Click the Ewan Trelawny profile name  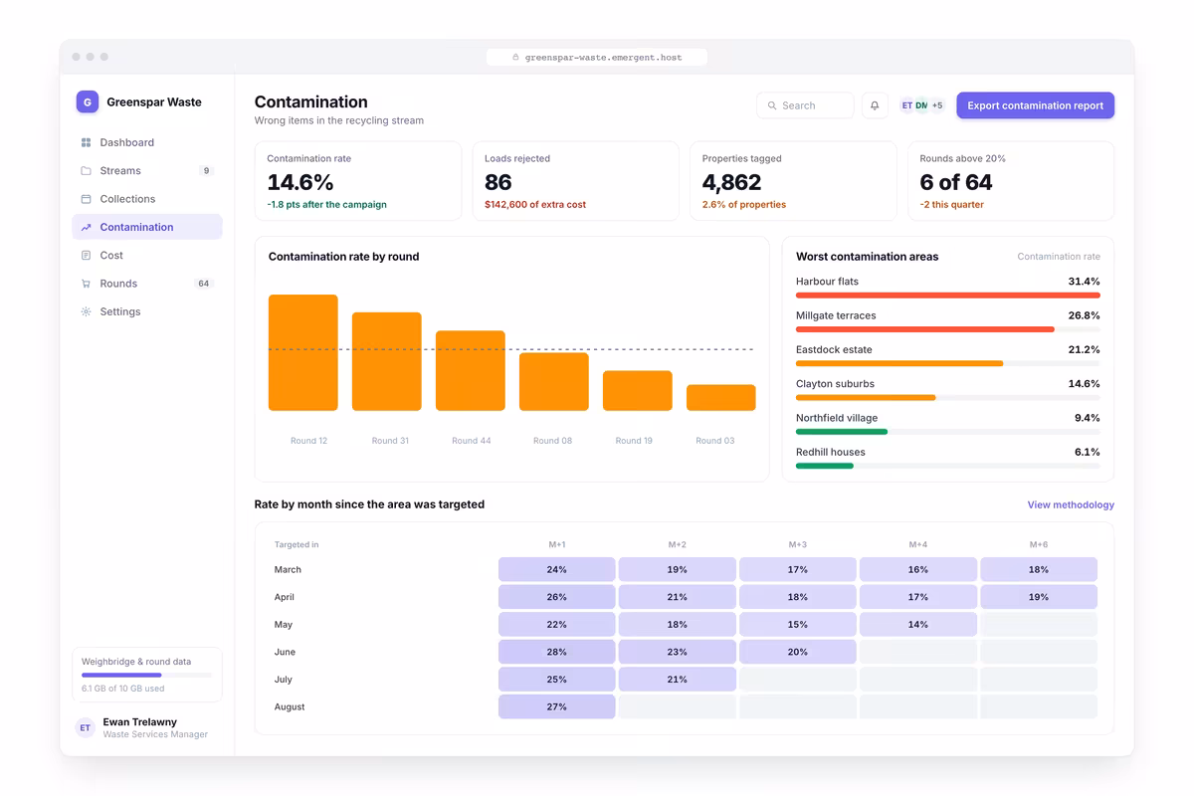click(140, 722)
